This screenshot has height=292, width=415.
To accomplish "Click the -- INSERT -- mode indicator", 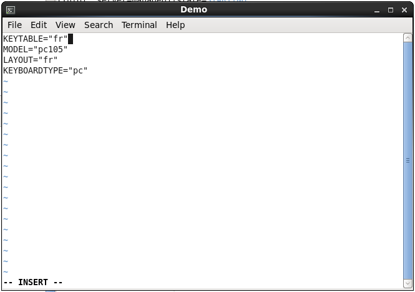I will point(33,282).
